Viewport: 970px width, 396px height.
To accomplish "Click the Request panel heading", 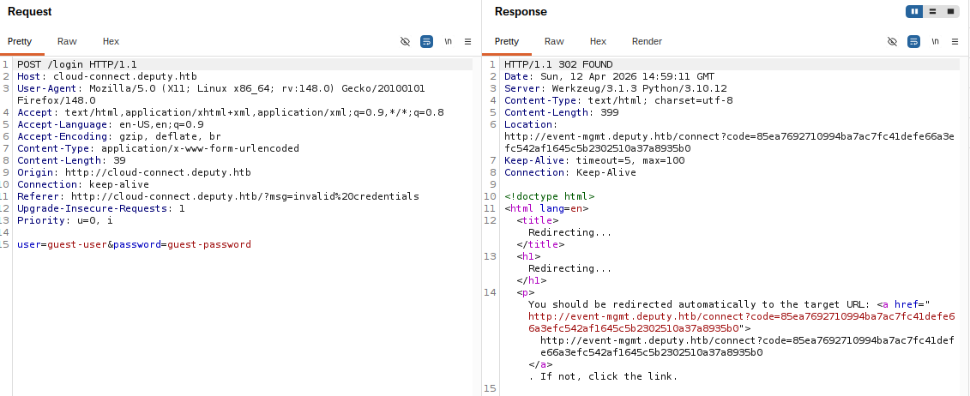I will 30,11.
